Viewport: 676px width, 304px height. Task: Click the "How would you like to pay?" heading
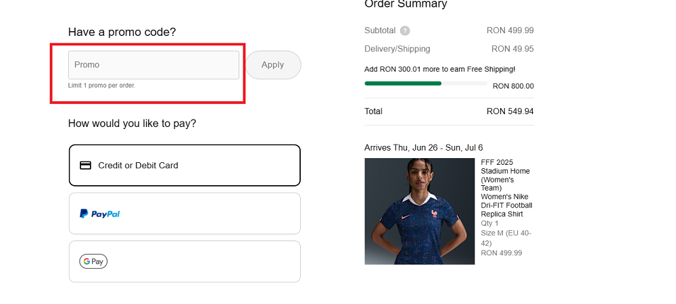click(132, 124)
